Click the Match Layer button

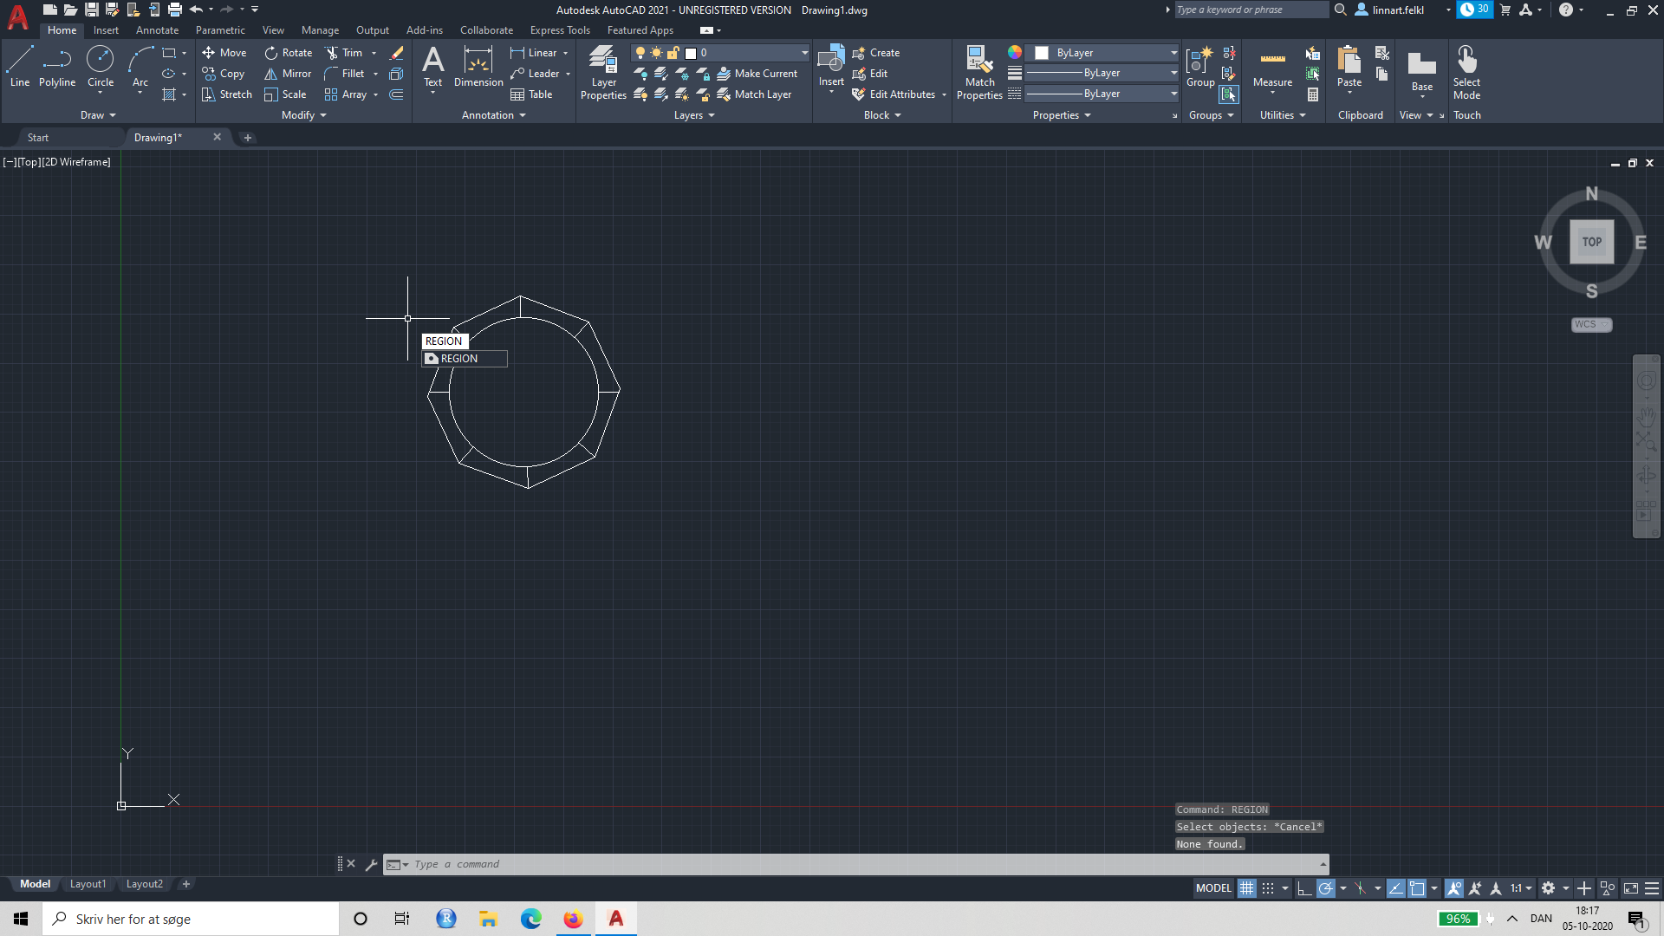pos(757,94)
